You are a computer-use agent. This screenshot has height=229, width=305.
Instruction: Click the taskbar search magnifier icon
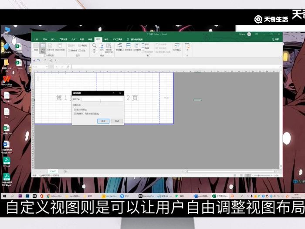tap(12, 196)
